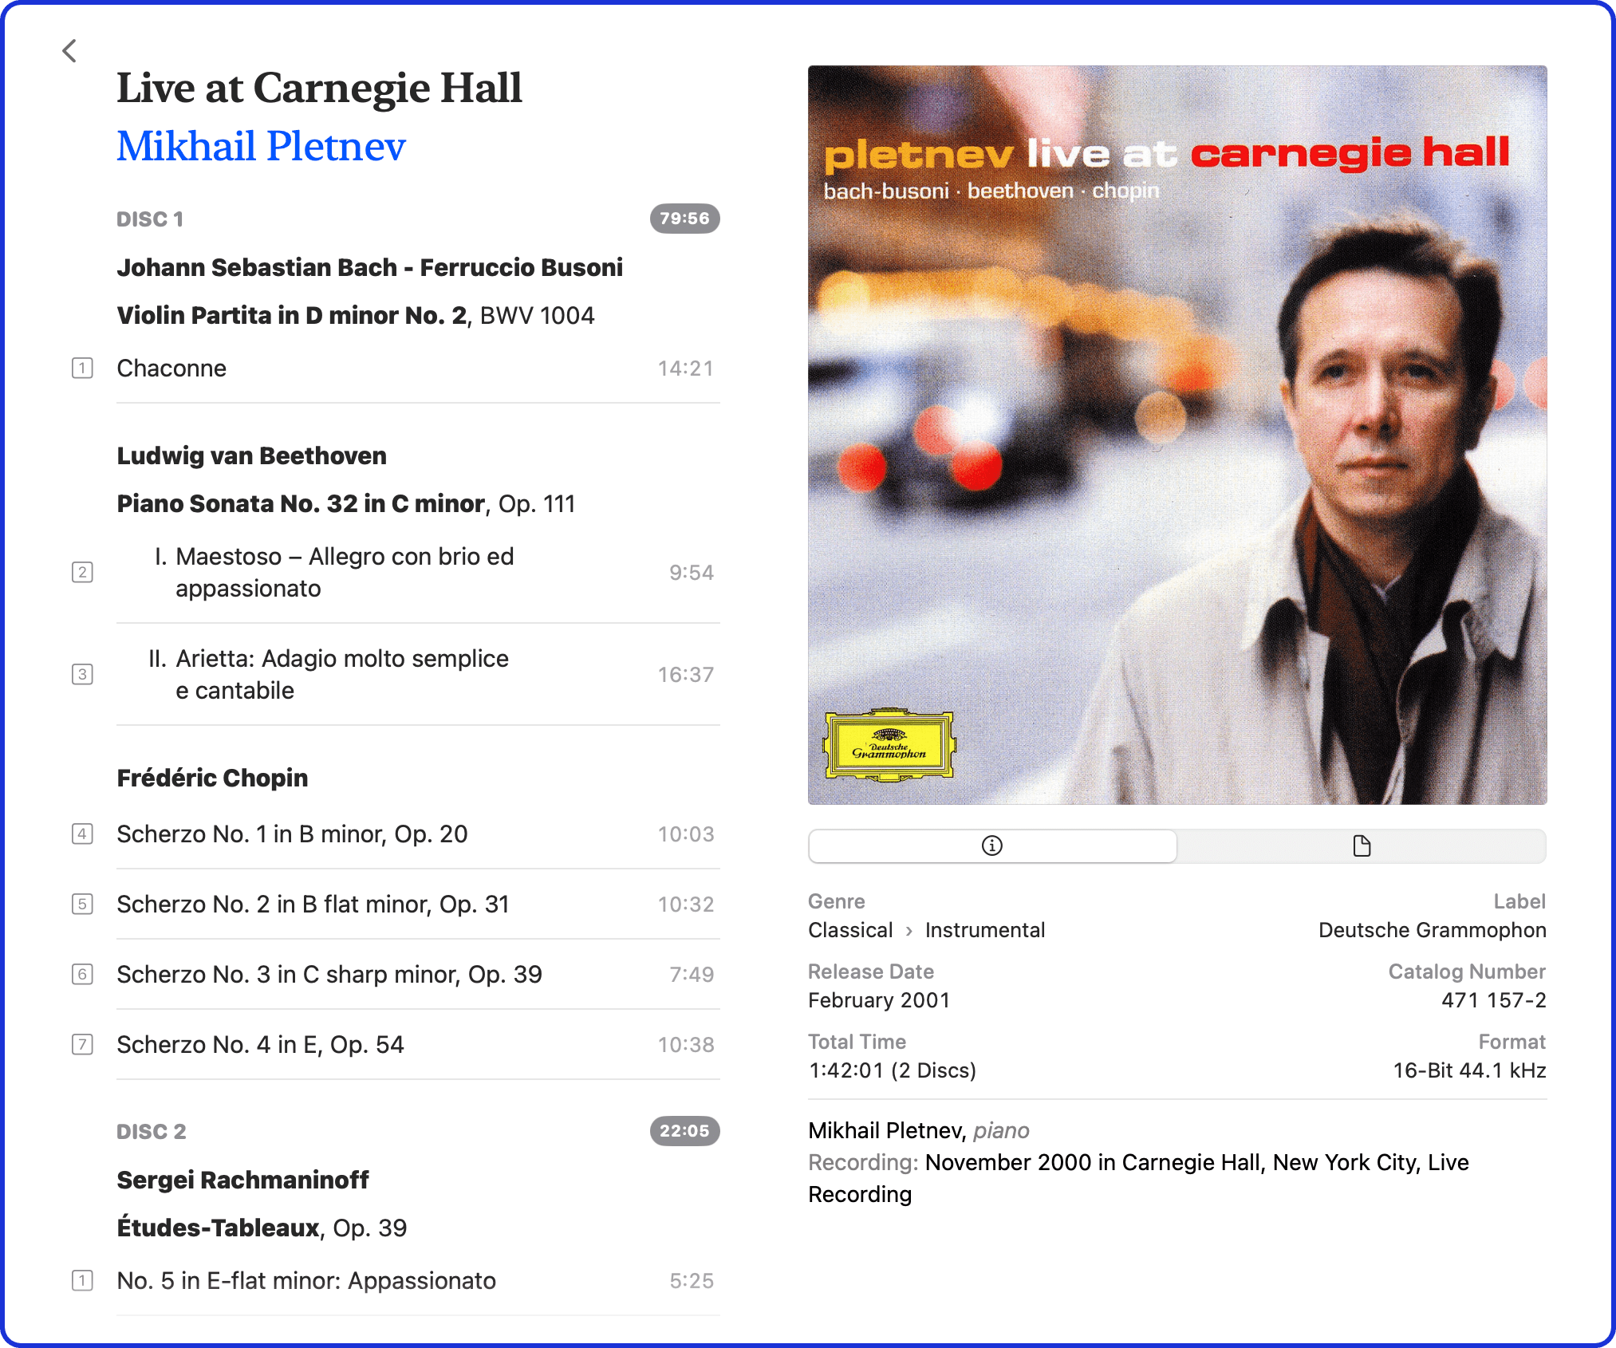Select Scherzo No. 4 in E, Op. 54
1616x1348 pixels.
260,1045
